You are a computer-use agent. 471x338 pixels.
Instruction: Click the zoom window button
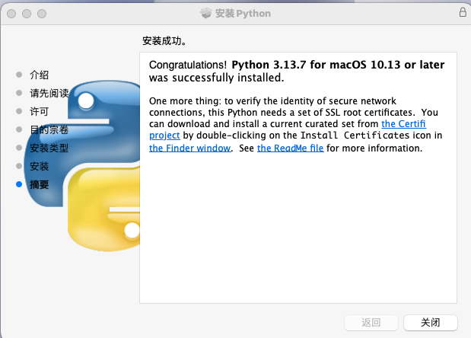[40, 14]
